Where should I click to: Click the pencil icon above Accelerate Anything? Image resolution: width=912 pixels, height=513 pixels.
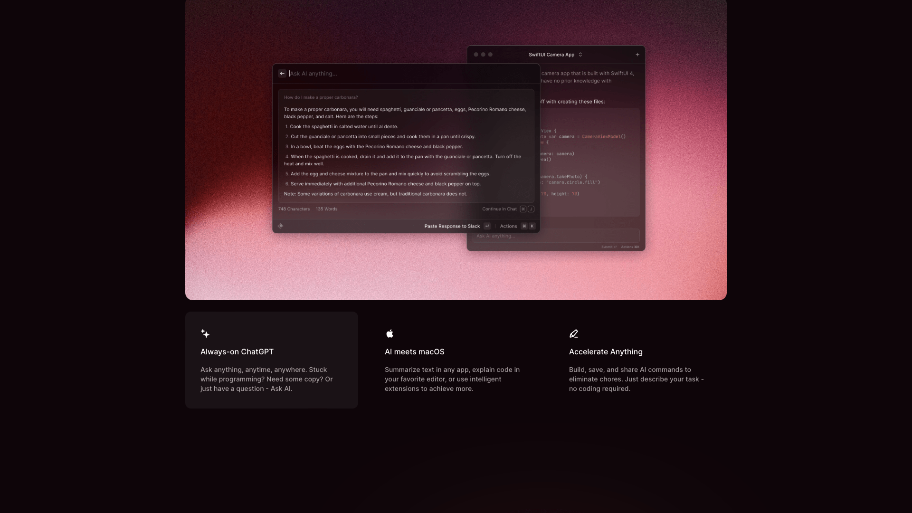tap(574, 333)
